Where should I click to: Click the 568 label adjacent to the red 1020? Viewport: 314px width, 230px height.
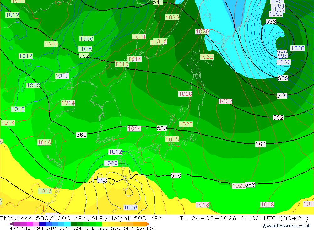(251, 185)
